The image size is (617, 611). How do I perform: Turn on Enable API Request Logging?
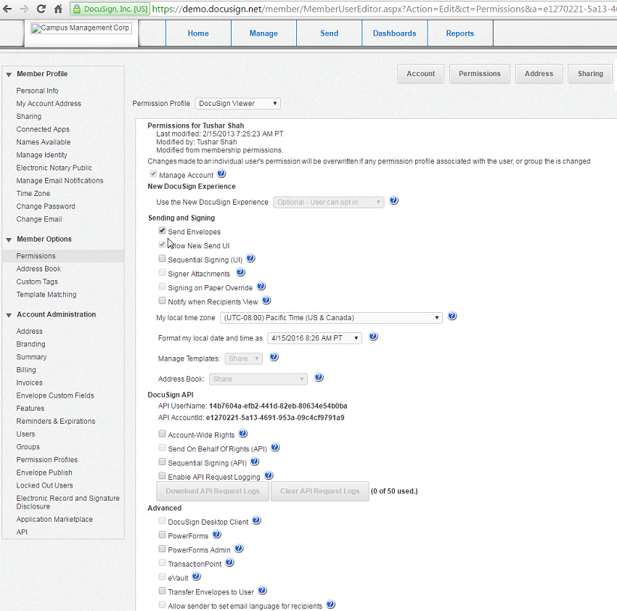[161, 475]
